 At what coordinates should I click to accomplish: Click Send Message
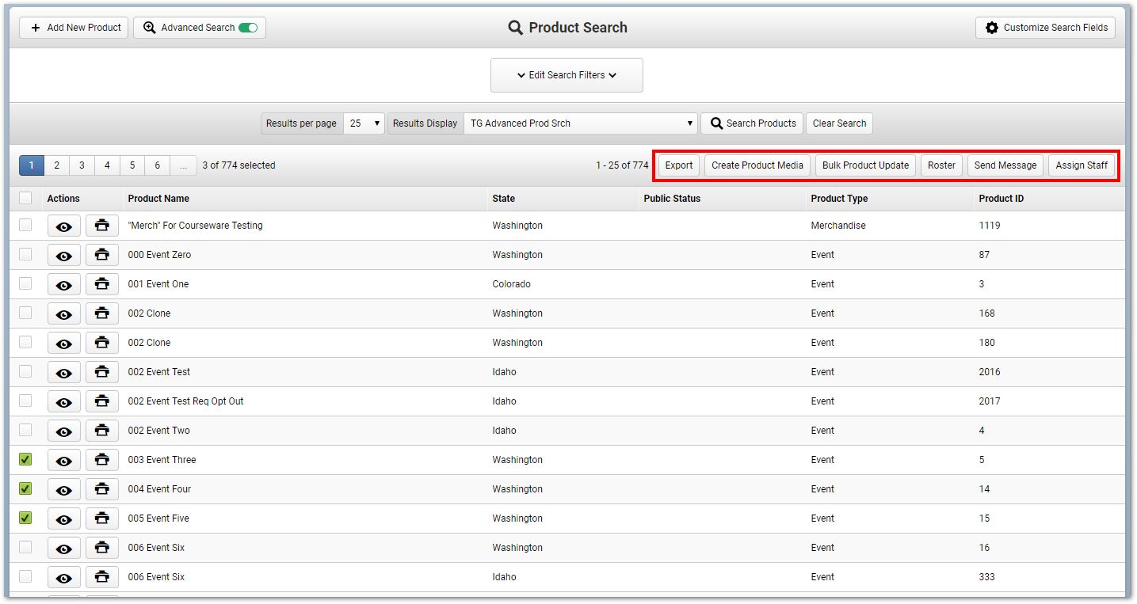(1005, 165)
